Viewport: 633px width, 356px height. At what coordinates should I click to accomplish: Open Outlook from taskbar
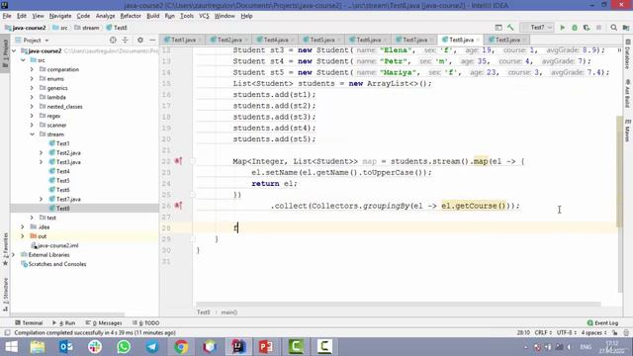[66, 347]
